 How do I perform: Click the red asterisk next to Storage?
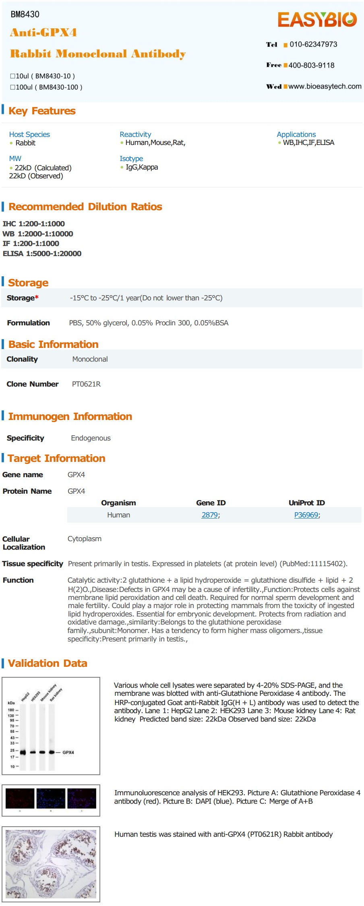[x=37, y=298]
